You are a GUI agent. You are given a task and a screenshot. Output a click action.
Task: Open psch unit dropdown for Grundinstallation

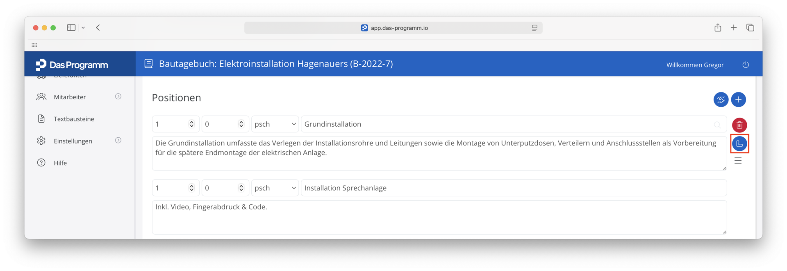point(275,124)
